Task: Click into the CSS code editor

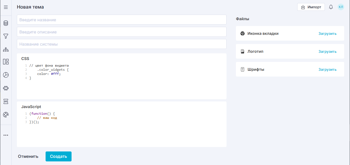Action: pyautogui.click(x=122, y=83)
